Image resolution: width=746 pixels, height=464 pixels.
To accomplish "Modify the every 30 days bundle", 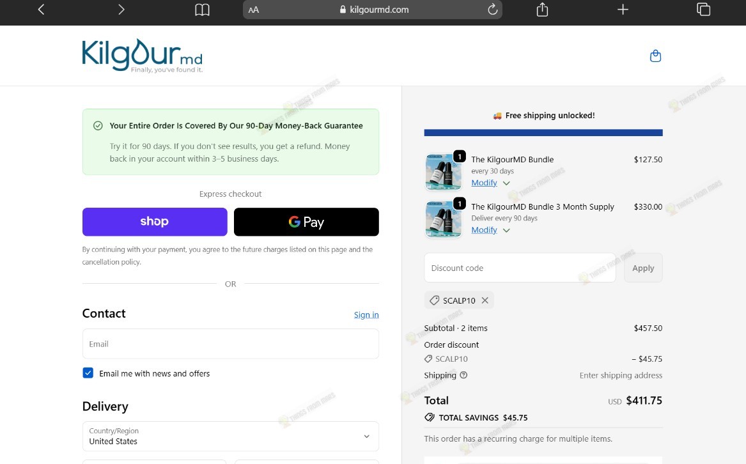I will [484, 183].
